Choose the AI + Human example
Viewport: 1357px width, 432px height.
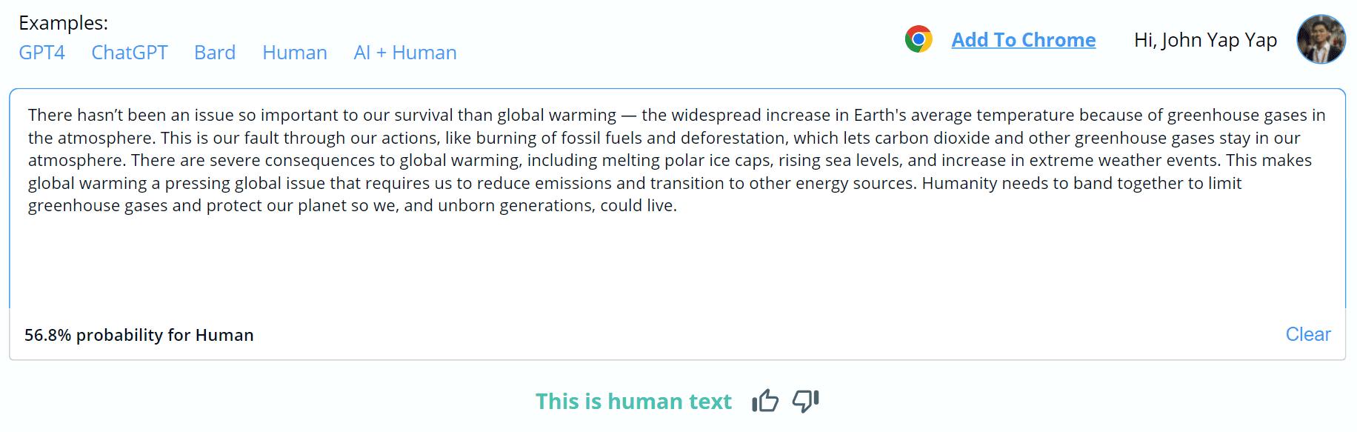point(405,53)
